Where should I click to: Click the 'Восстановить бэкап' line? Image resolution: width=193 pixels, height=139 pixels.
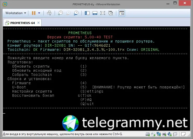pos(52,95)
